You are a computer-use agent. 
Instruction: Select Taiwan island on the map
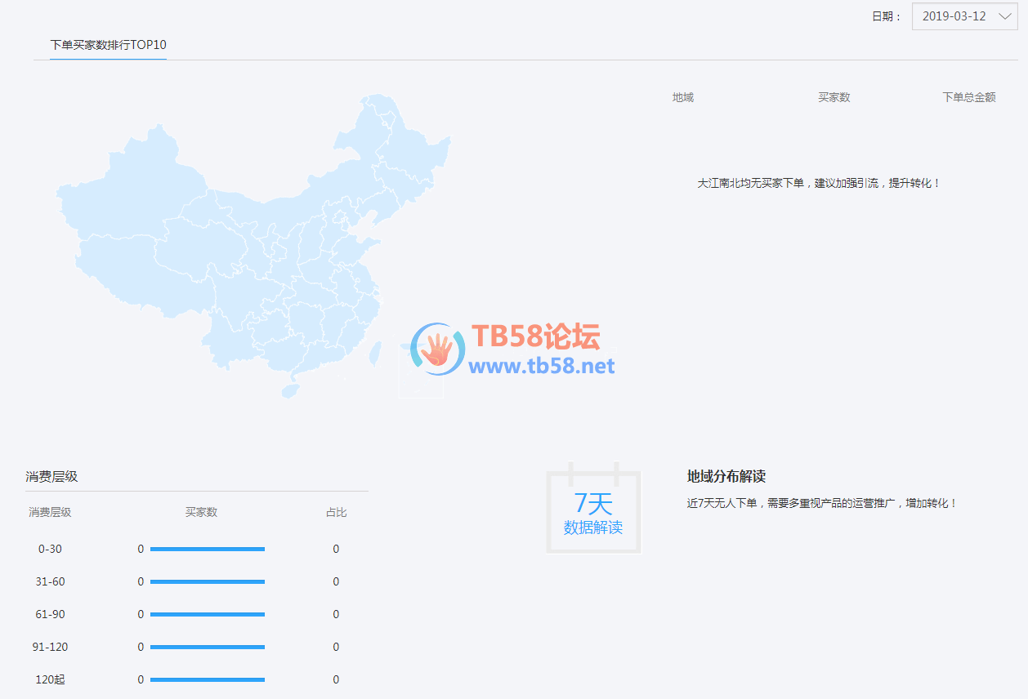click(374, 353)
